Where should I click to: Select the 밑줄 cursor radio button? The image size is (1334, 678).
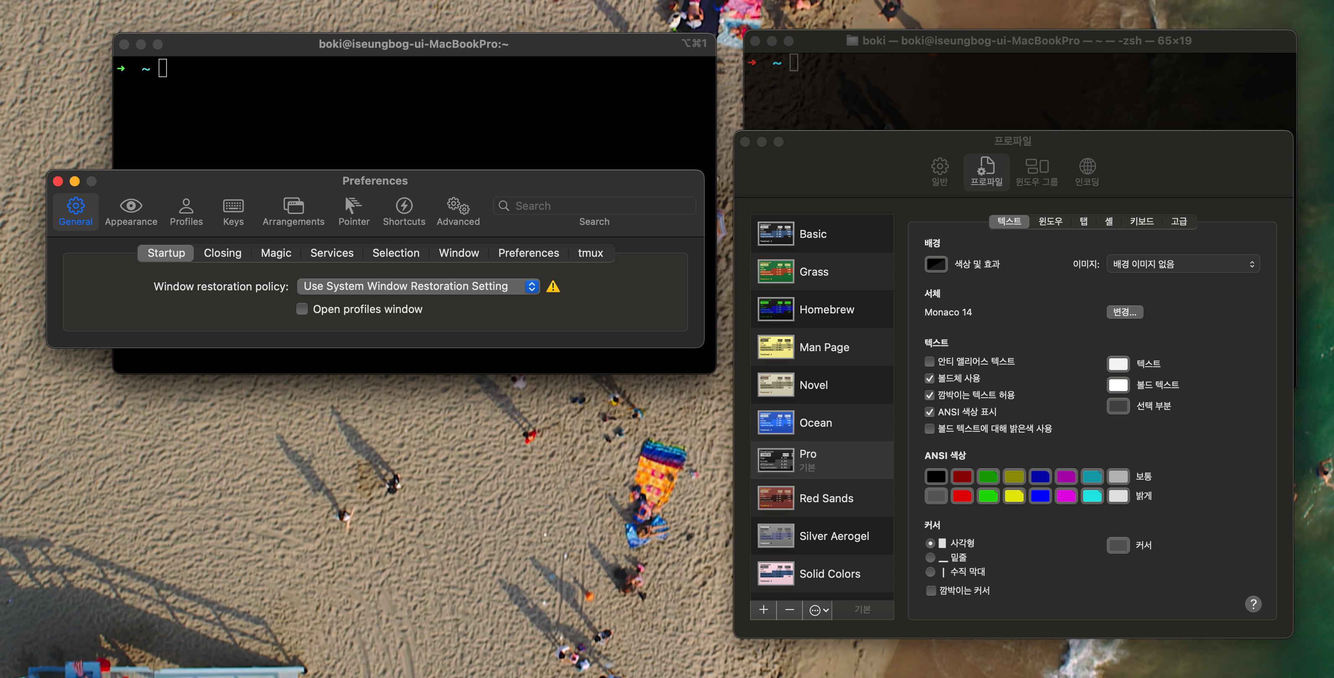[x=930, y=557]
